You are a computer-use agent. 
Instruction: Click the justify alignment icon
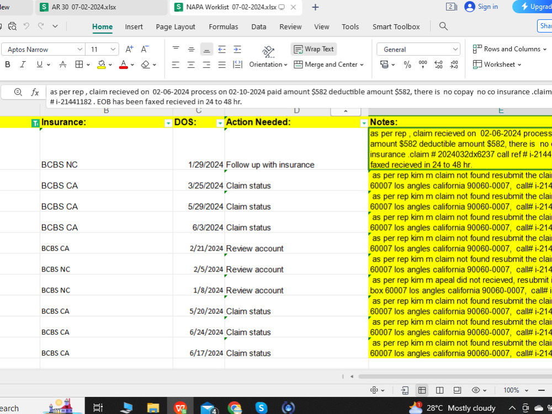[x=222, y=65]
